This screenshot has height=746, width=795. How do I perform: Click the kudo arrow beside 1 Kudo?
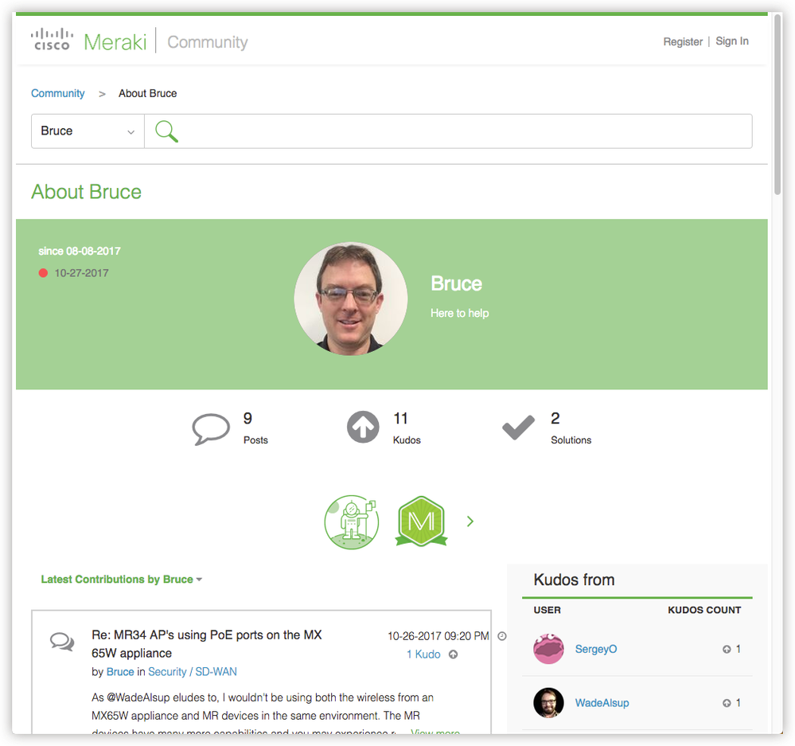pos(453,654)
